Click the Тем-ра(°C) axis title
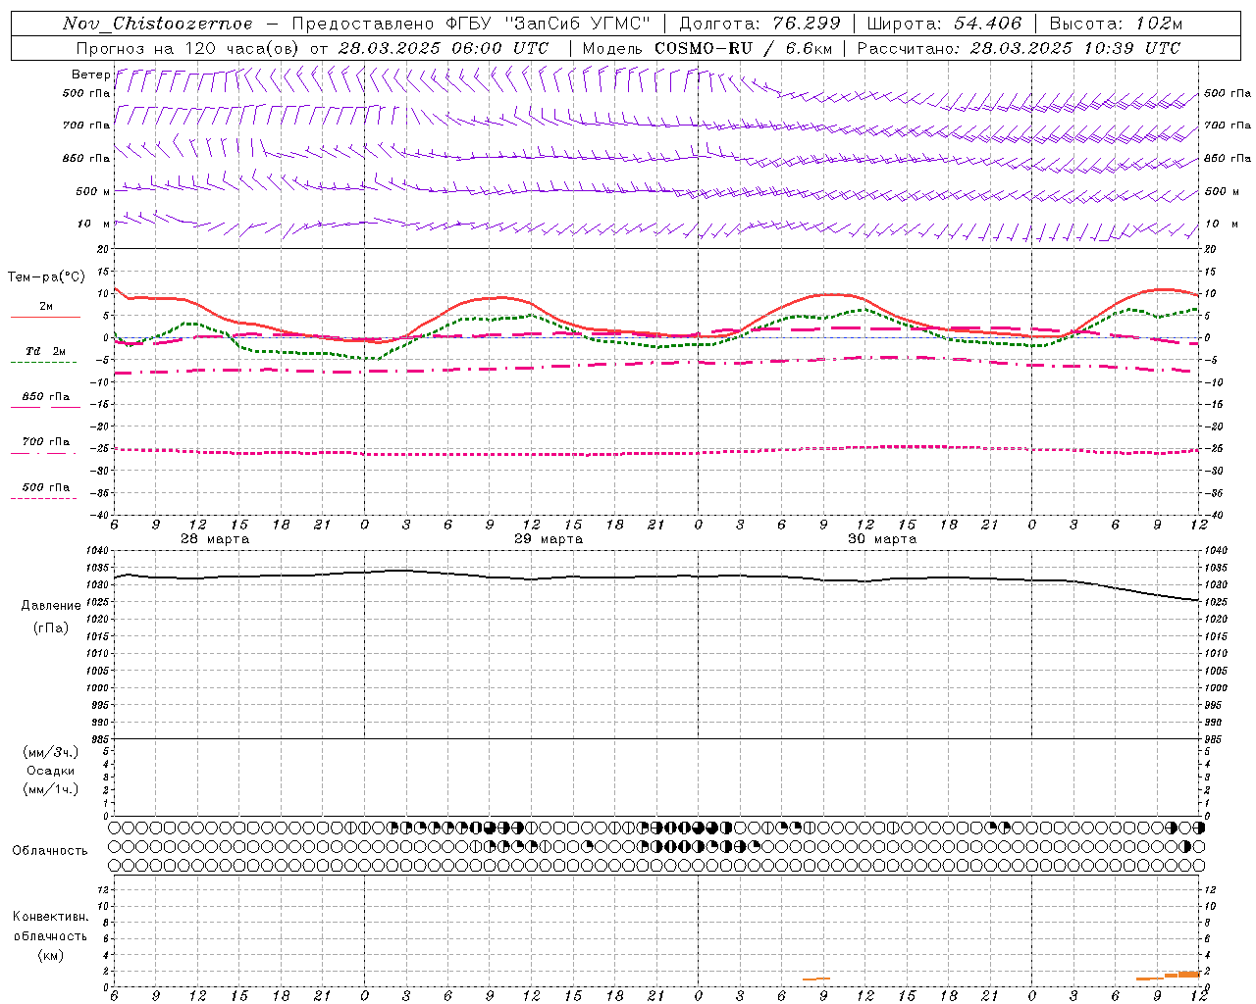Screen dimensions: 1256x1004 click(x=46, y=277)
